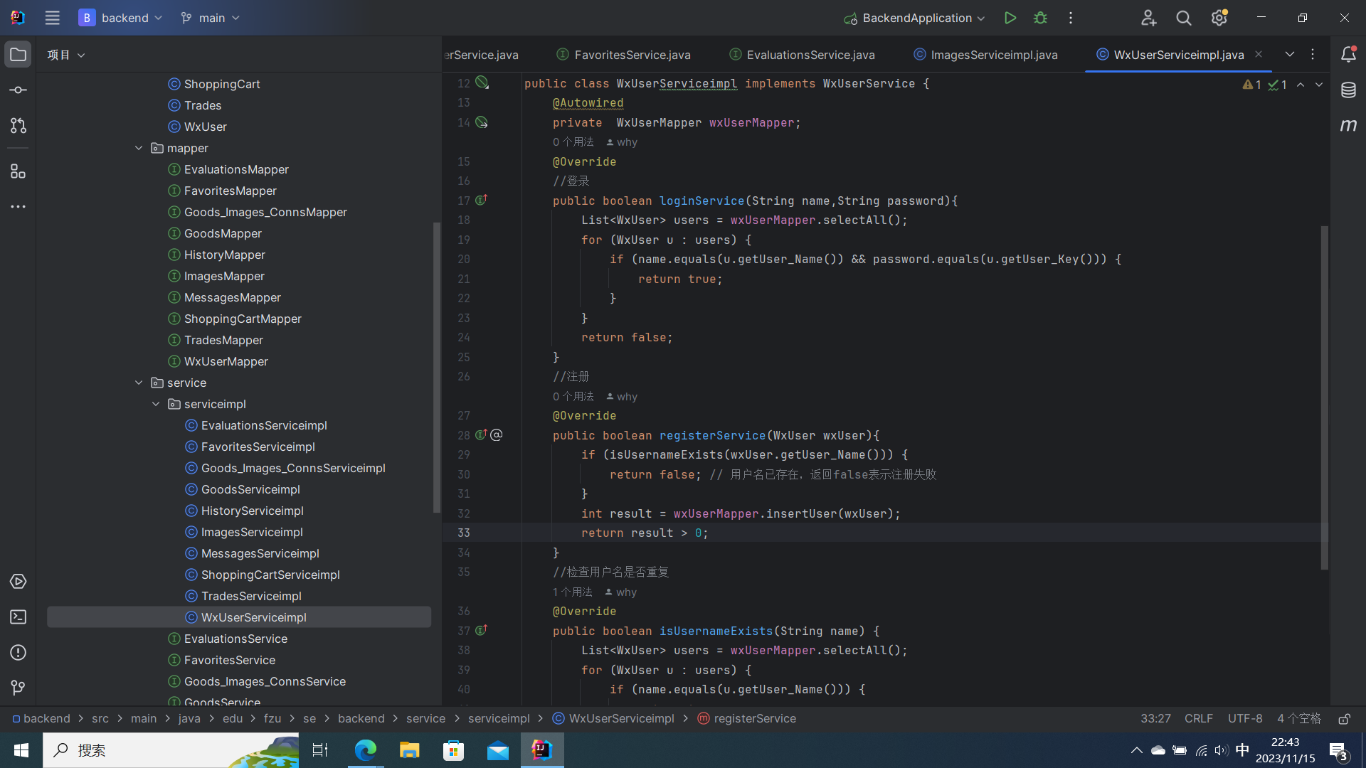Open the Notifications bell
The height and width of the screenshot is (768, 1366).
tap(1348, 55)
